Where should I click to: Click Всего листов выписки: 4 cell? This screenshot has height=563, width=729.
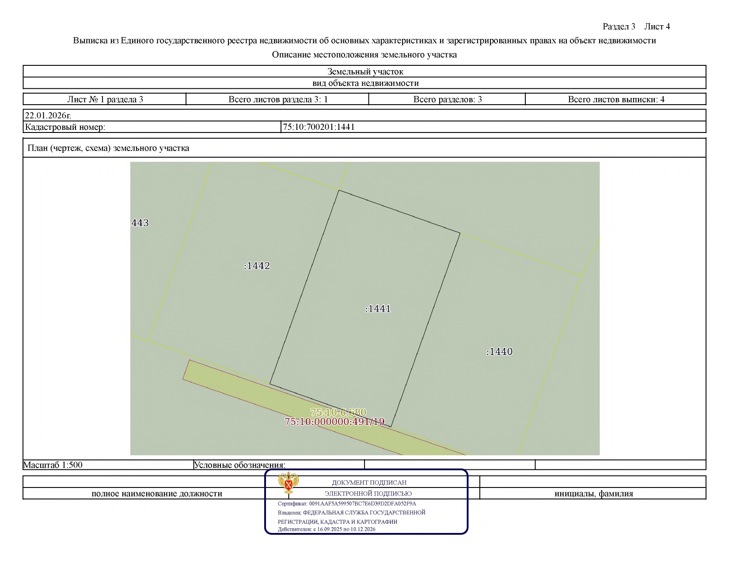tap(616, 99)
